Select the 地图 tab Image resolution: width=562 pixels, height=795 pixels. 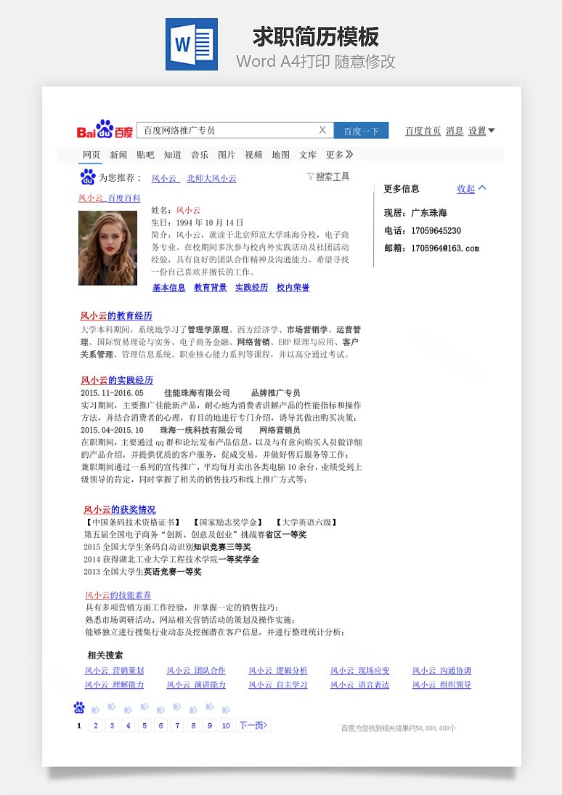pos(280,155)
